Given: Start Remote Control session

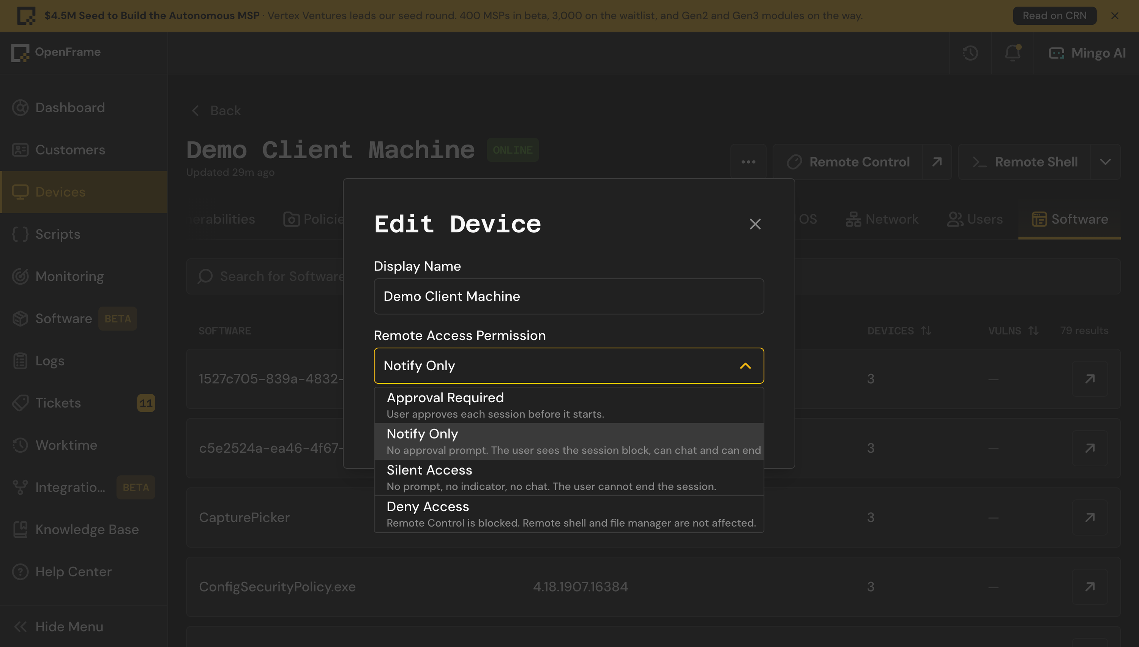Looking at the screenshot, I should 847,162.
